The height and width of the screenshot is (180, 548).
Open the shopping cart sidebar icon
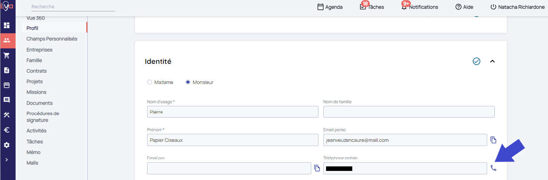(7, 56)
